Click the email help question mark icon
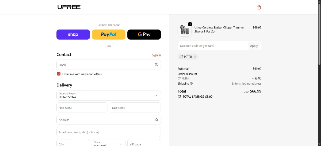 pos(157,64)
